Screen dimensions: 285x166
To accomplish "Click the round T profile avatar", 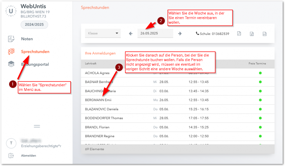I will [x=11, y=143].
